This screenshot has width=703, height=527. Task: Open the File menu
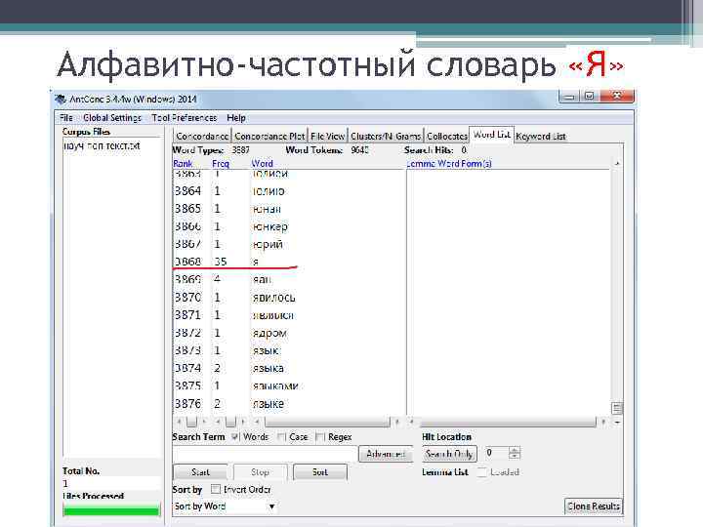66,118
